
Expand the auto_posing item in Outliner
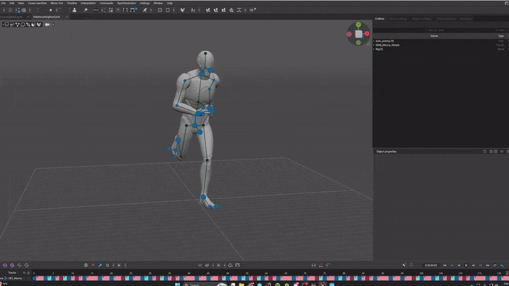coord(374,41)
